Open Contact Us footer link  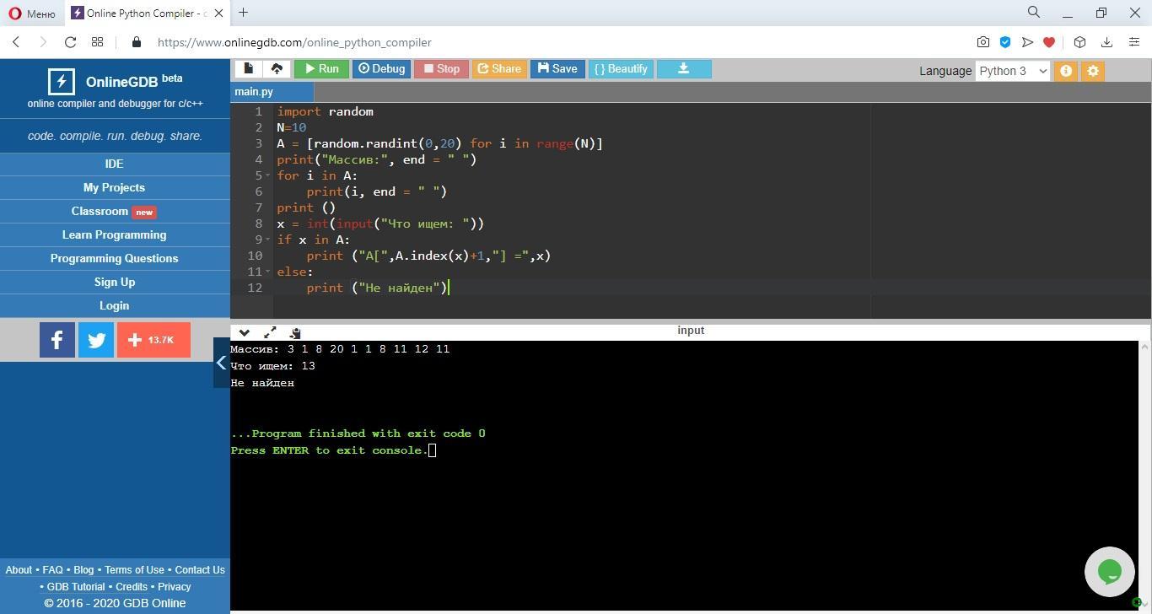200,570
